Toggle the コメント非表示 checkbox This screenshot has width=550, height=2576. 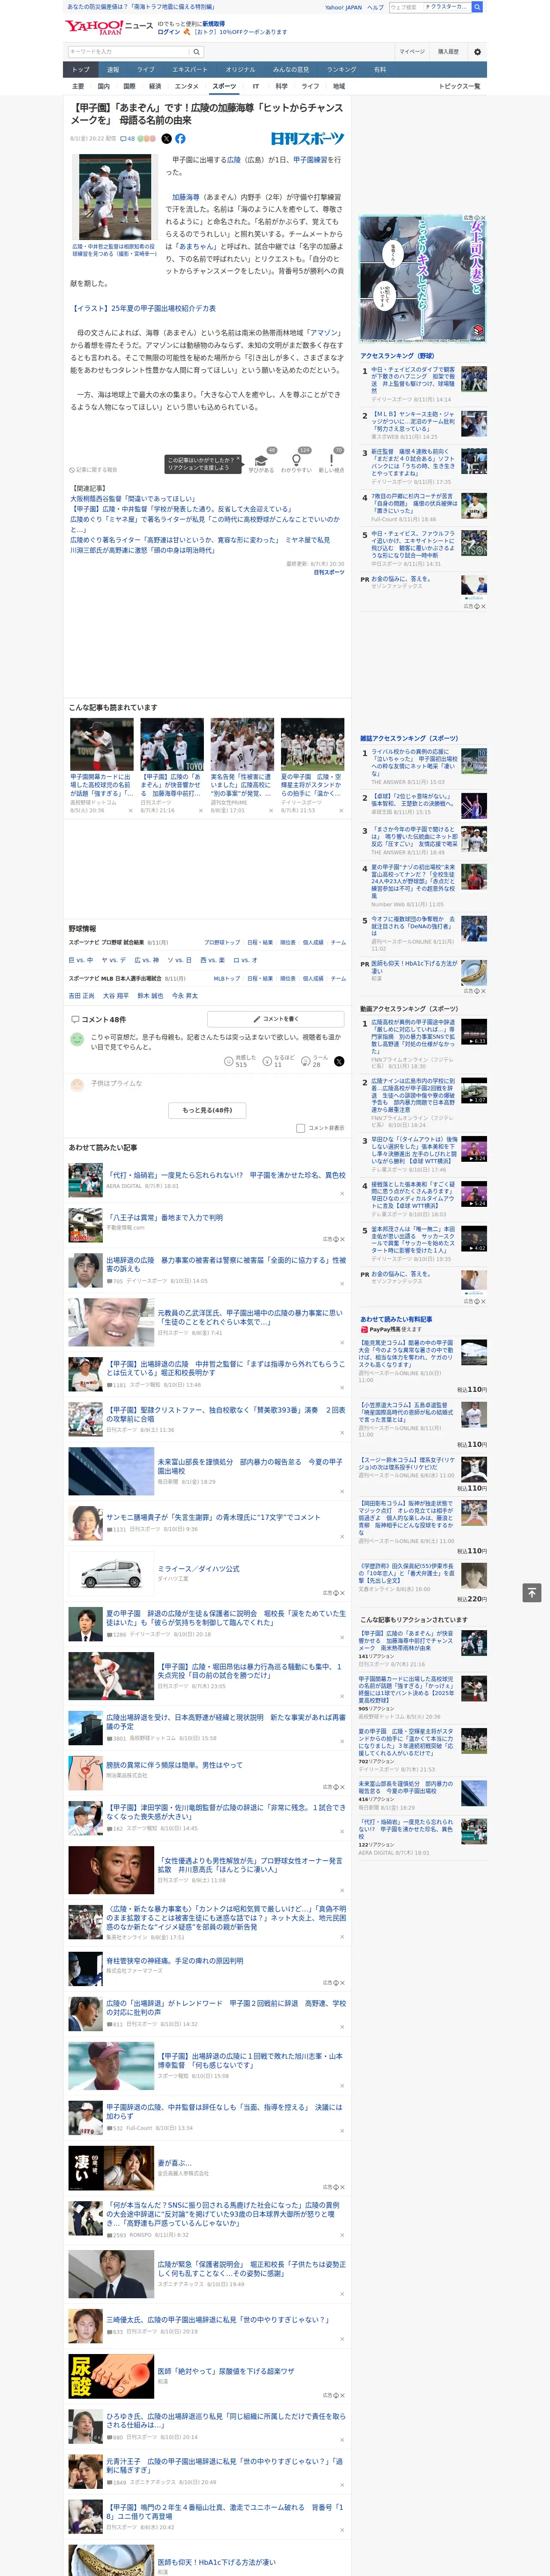[300, 1128]
